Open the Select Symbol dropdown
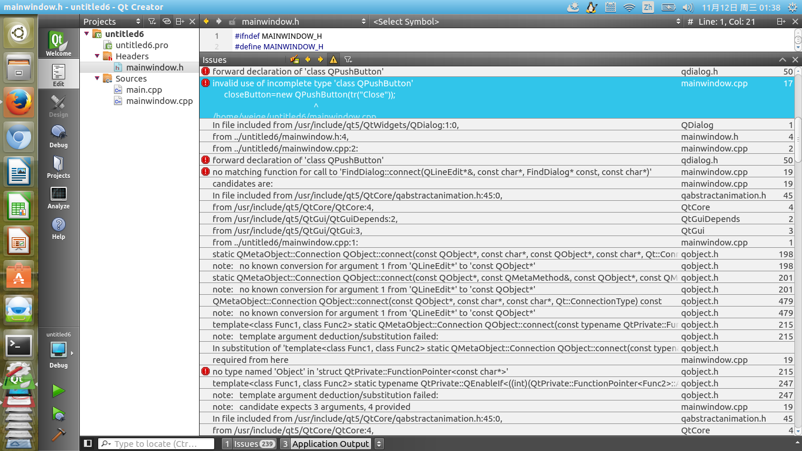Image resolution: width=802 pixels, height=451 pixels. tap(527, 22)
